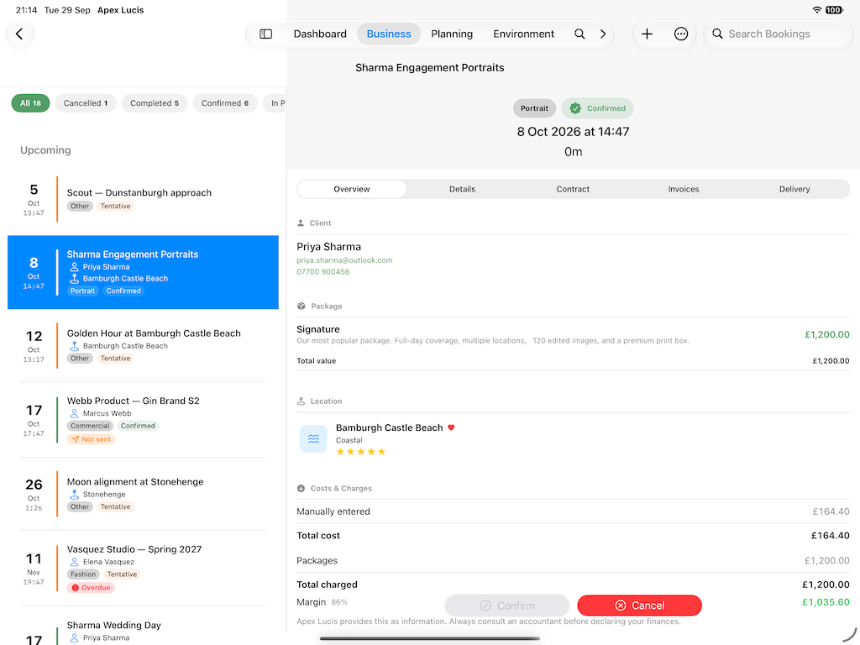The width and height of the screenshot is (860, 645).
Task: Open Golden Hour at Bamburgh Castle Beach booking
Action: [143, 345]
